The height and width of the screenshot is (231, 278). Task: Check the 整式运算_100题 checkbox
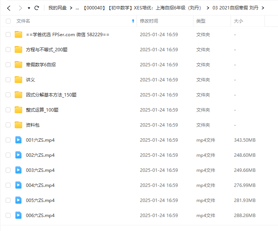click(x=8, y=110)
